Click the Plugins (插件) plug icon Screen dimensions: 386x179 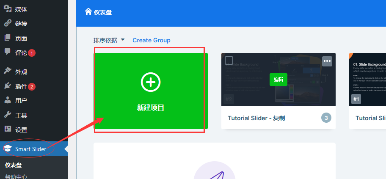8,86
